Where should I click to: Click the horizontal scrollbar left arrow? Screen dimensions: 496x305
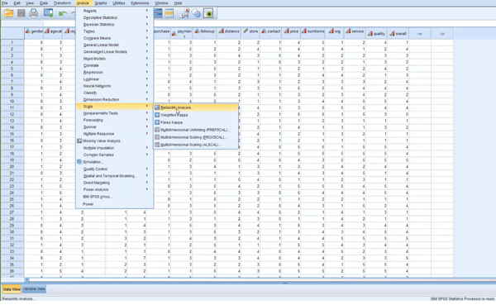[27, 279]
